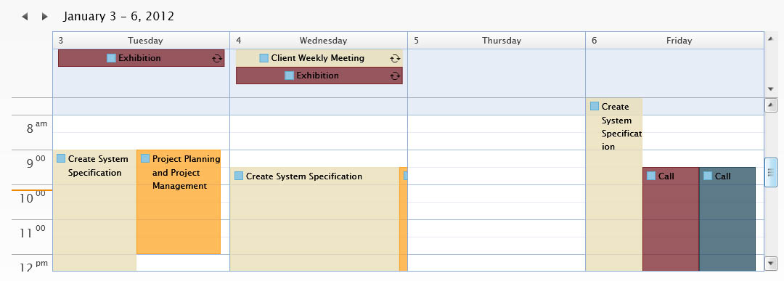Image resolution: width=784 pixels, height=281 pixels.
Task: Click recurrence icon on Client Weekly Meeting
Action: pyautogui.click(x=395, y=59)
